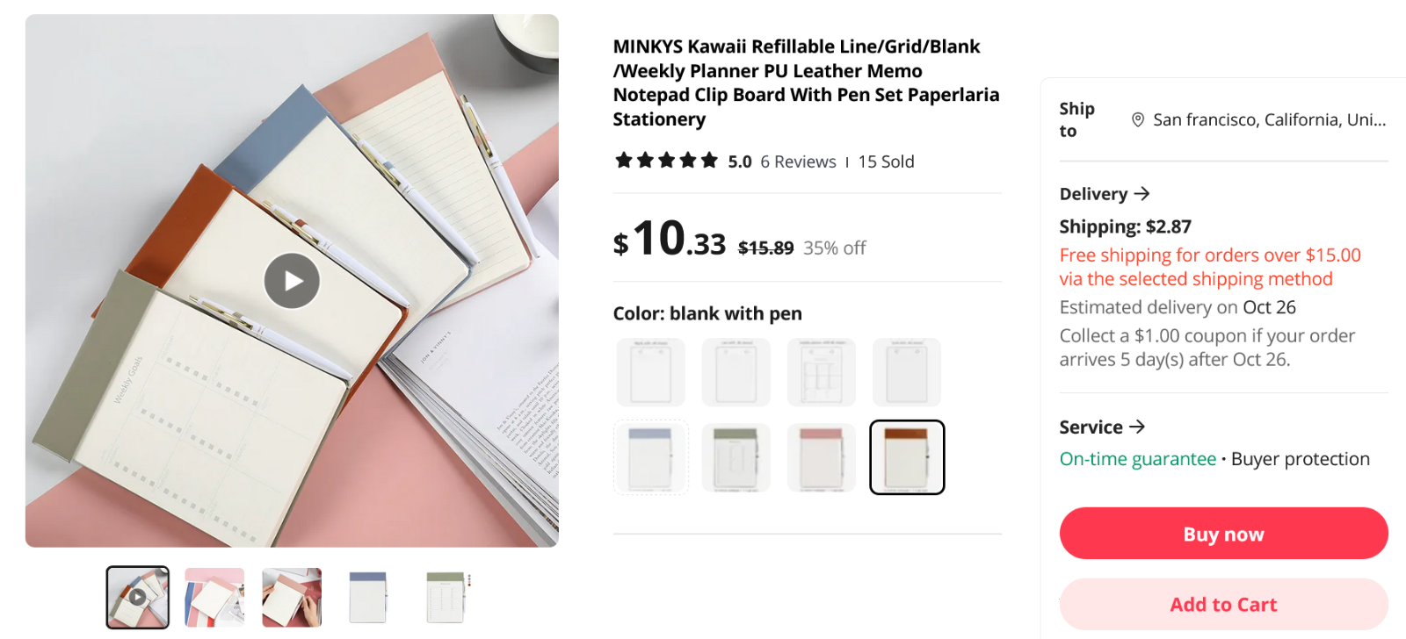This screenshot has width=1406, height=639.
Task: Open the 6 Reviews link
Action: 798,162
